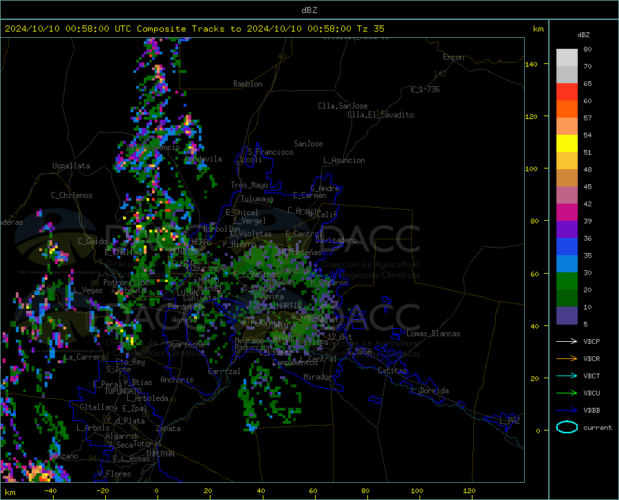Screen dimensions: 619x500
Task: Click the green VBCU arrow legend icon
Action: 567,393
